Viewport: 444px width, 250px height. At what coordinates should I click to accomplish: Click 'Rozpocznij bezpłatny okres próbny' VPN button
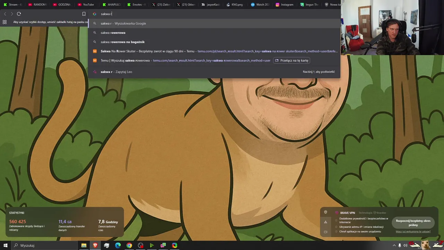pyautogui.click(x=413, y=223)
